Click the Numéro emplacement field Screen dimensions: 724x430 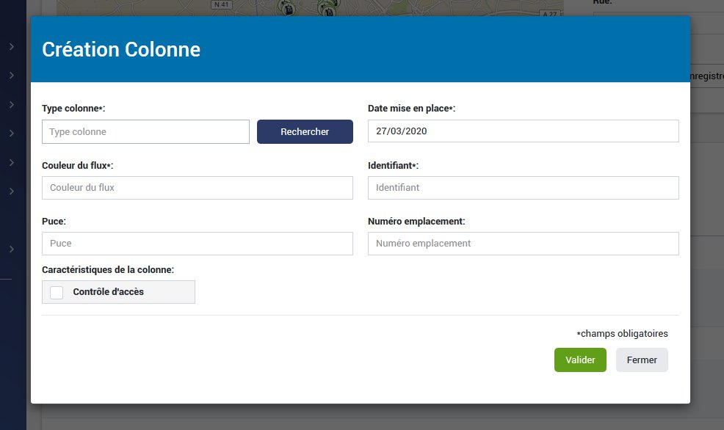coord(523,243)
